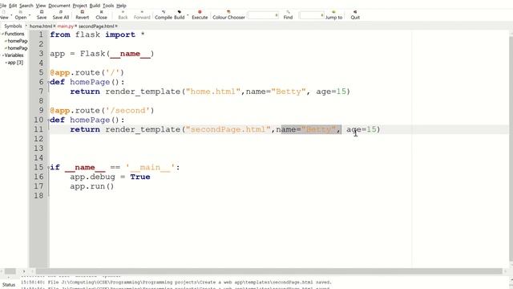The height and width of the screenshot is (289, 513).
Task: Open the Build dropdown arrow
Action: click(x=188, y=15)
